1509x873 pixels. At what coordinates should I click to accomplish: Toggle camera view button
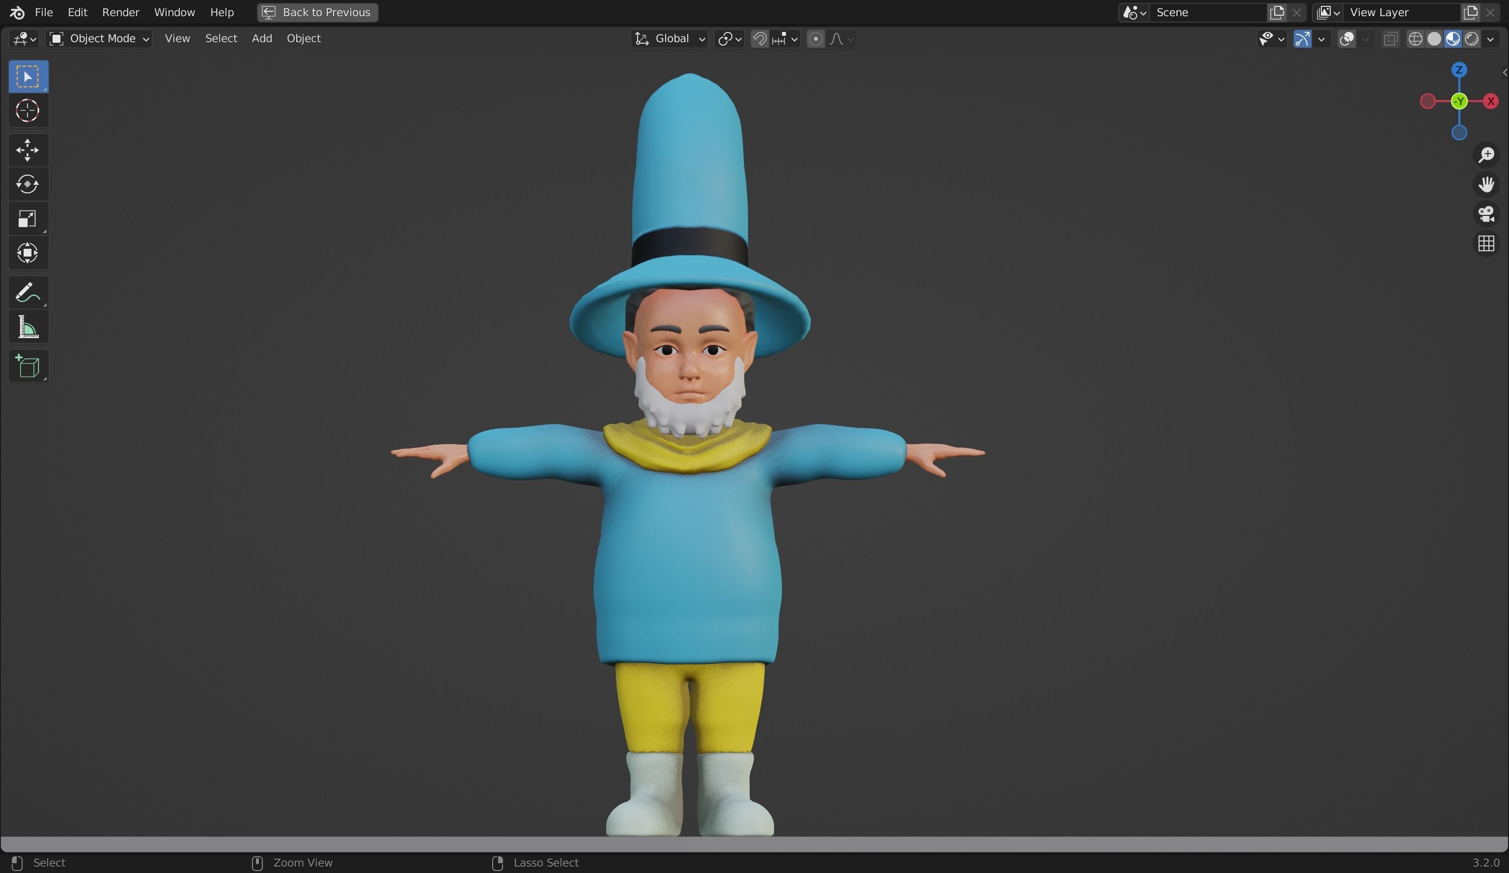(1486, 214)
